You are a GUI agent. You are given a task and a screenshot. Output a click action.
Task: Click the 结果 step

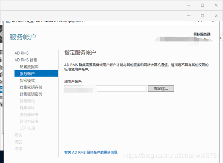18,149
